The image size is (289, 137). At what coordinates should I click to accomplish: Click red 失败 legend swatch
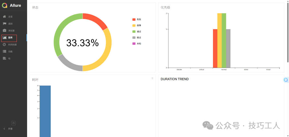pos(134,20)
